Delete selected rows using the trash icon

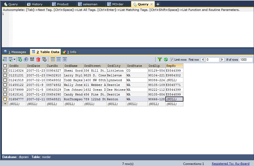[x=38, y=59]
